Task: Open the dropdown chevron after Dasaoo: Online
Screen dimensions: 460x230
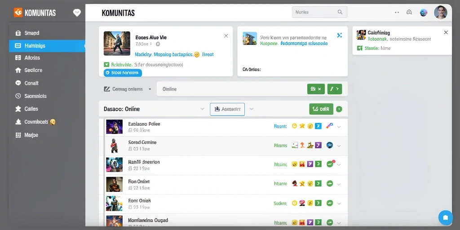Action: [x=202, y=109]
